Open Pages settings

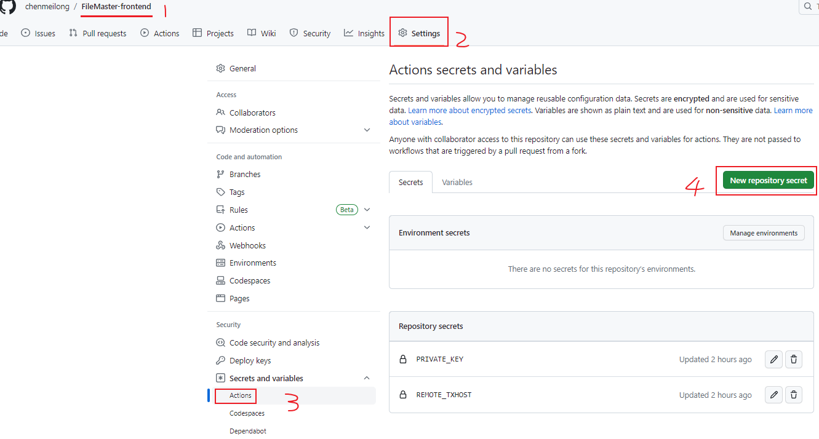pyautogui.click(x=239, y=298)
